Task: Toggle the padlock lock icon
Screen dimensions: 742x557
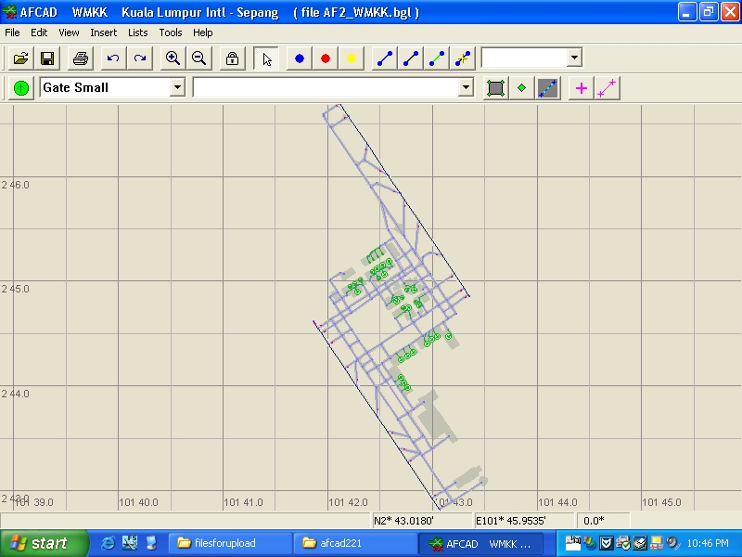Action: pyautogui.click(x=232, y=58)
